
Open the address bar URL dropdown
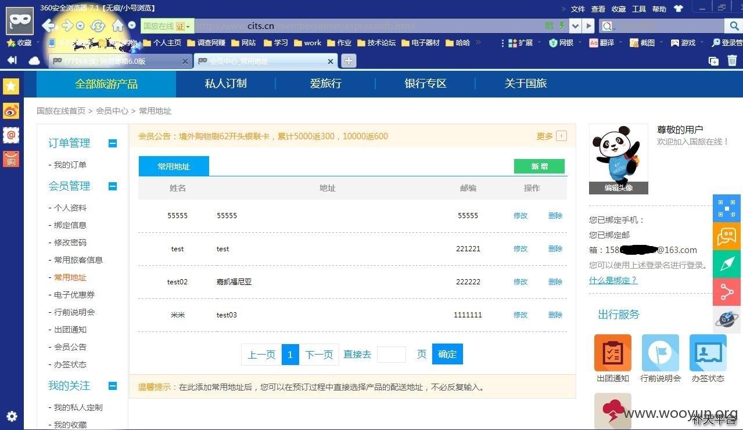point(575,26)
